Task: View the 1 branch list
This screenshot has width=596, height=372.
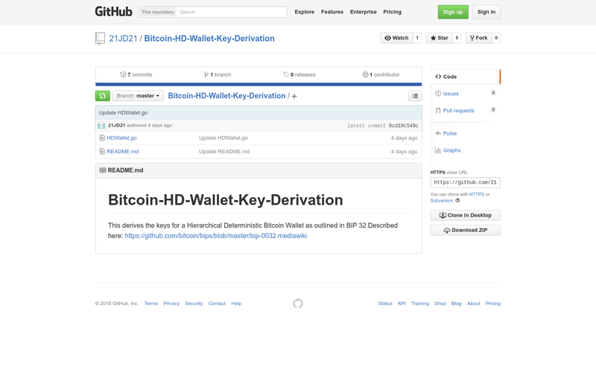Action: [218, 75]
